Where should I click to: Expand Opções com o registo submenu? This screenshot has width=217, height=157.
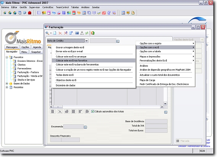click(x=165, y=44)
